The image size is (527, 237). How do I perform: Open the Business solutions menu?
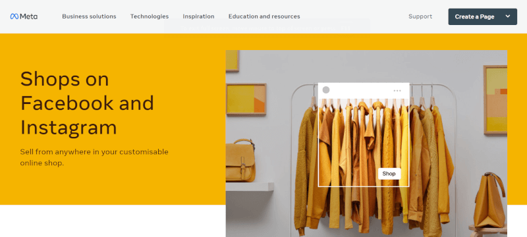pyautogui.click(x=89, y=16)
